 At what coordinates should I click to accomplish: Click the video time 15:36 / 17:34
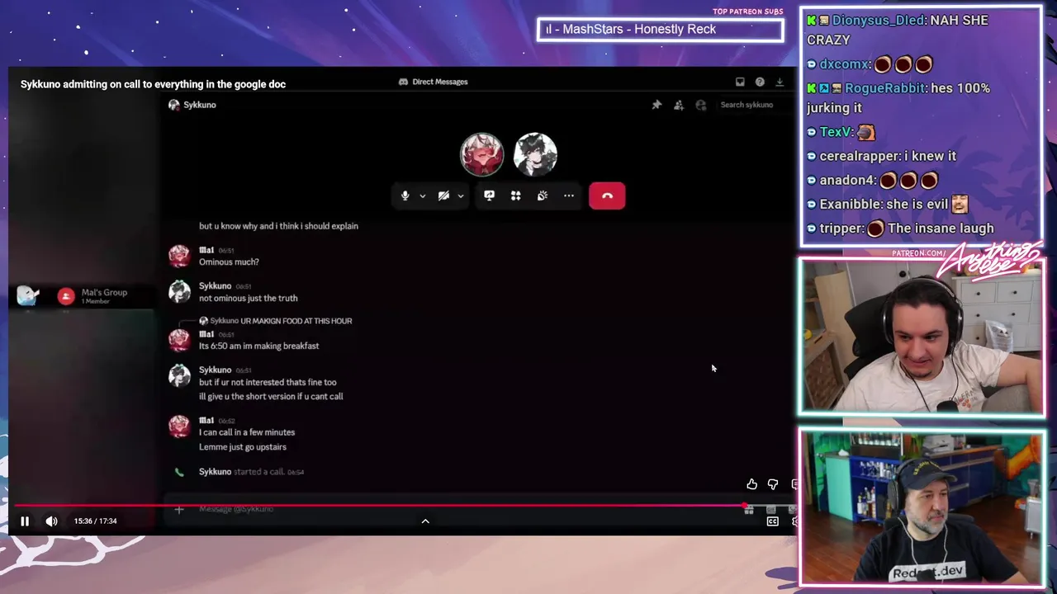click(x=95, y=521)
